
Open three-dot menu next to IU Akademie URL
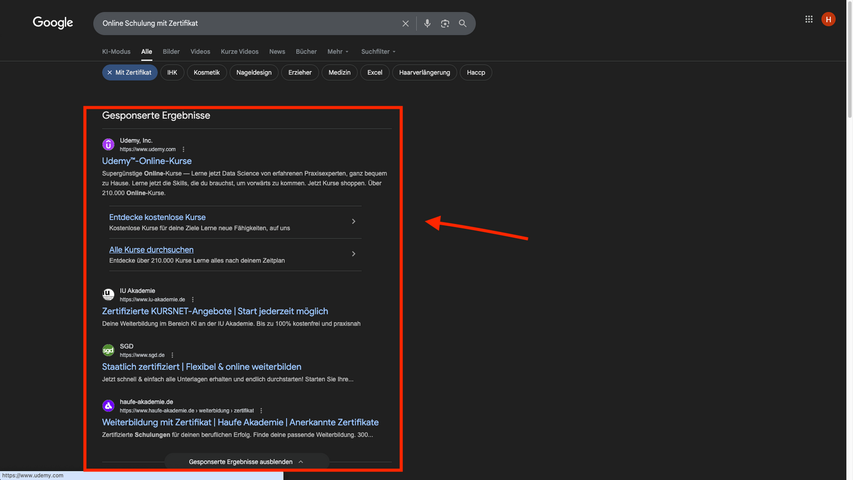click(193, 300)
